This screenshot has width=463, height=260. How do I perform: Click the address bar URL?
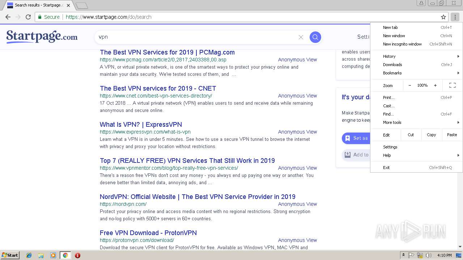(x=109, y=17)
